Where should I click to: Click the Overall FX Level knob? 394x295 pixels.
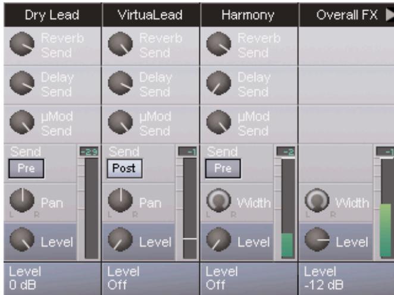317,240
